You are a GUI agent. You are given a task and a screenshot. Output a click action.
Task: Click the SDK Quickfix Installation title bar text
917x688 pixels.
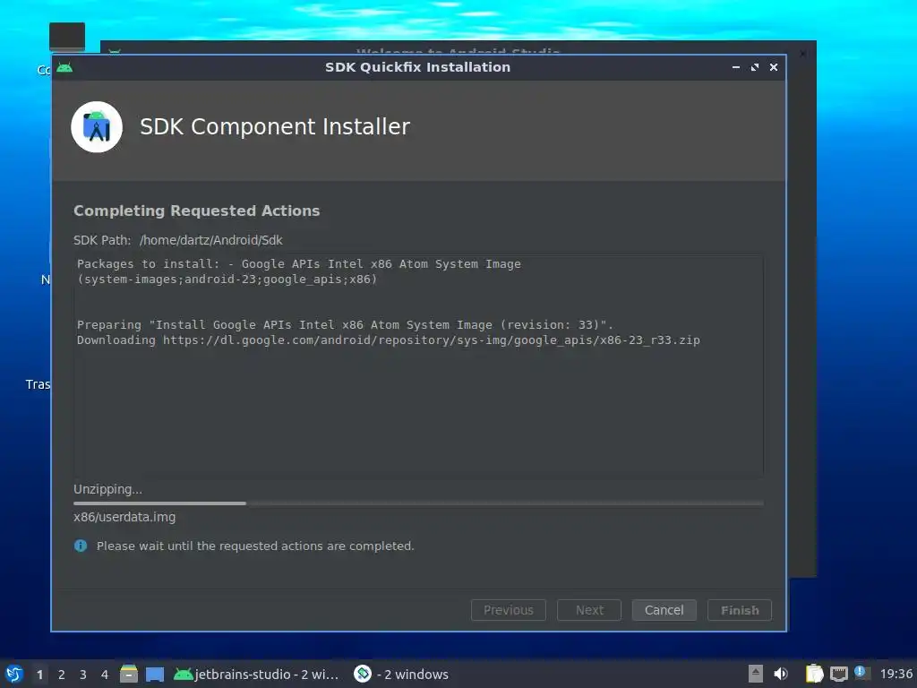(x=417, y=67)
